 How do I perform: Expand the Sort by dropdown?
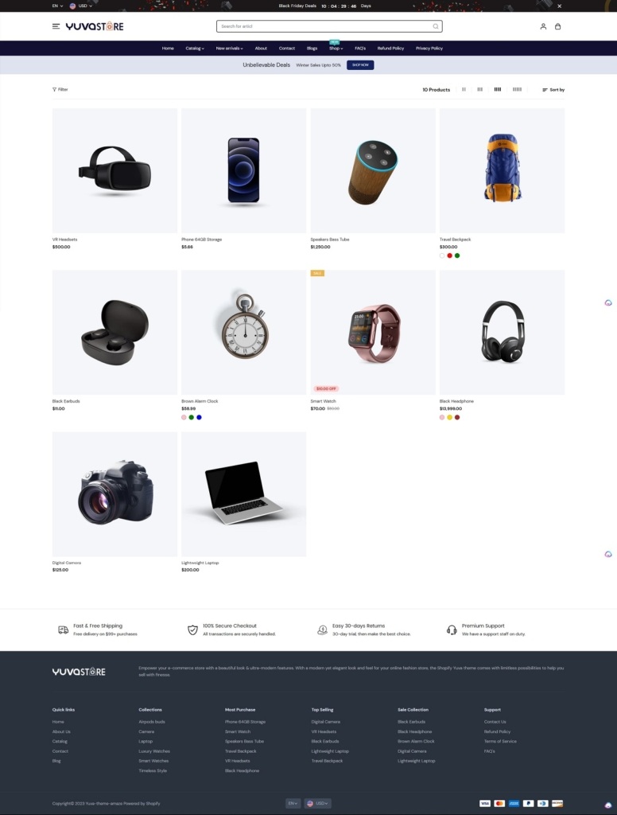(x=553, y=90)
